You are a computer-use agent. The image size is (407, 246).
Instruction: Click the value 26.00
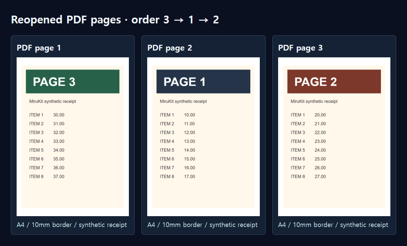320,168
